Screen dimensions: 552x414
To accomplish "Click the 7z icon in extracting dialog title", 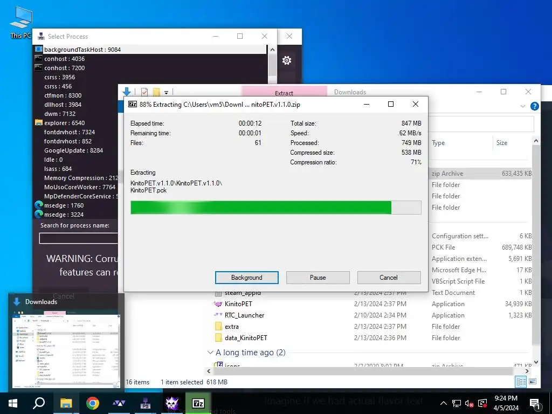I will pyautogui.click(x=133, y=104).
